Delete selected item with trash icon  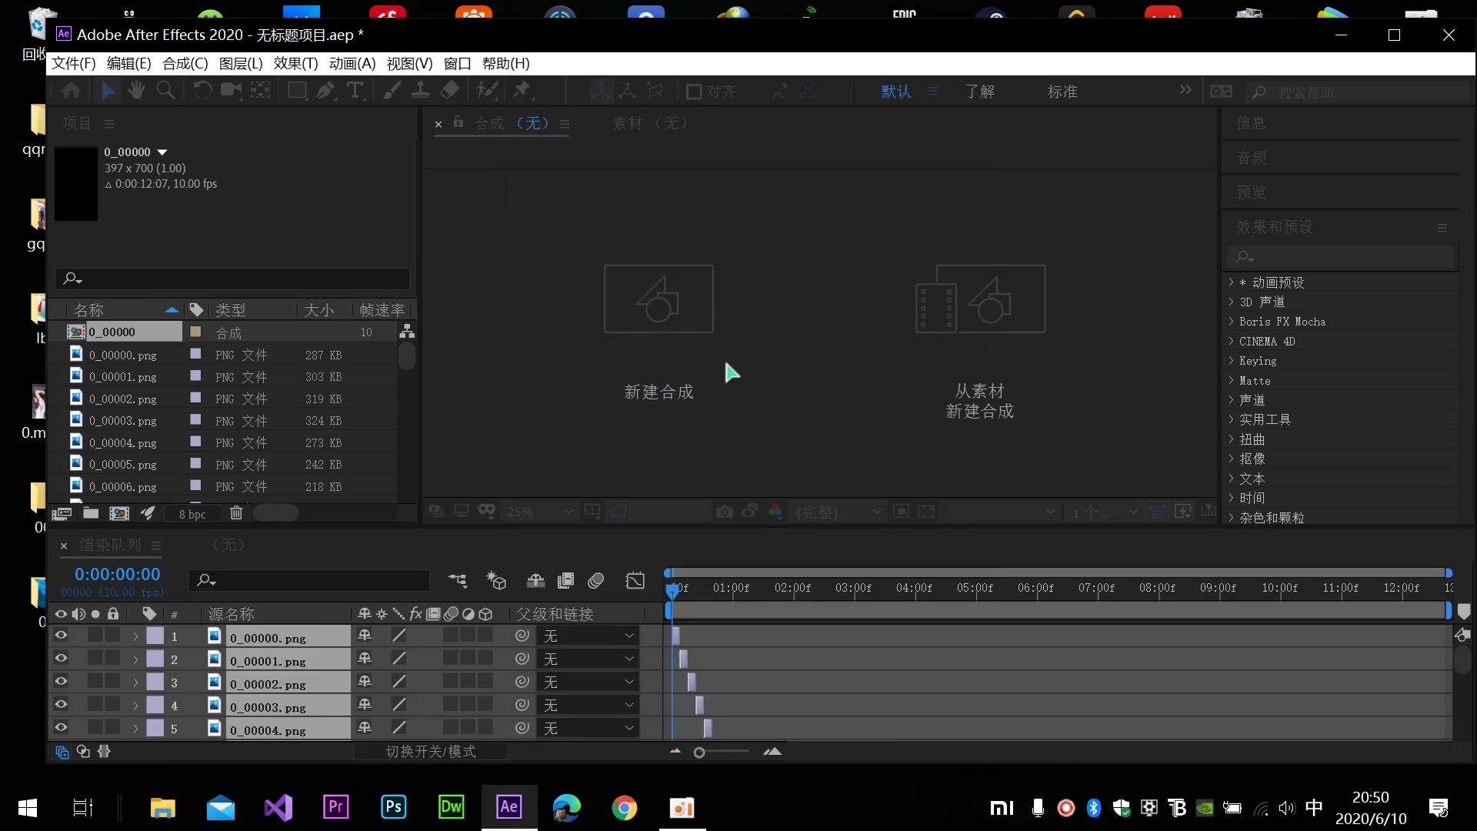point(236,513)
